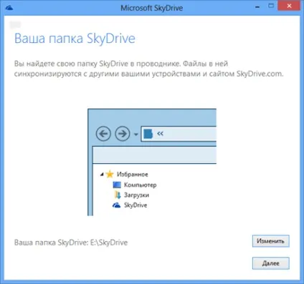Click the Избранное star icon
Viewport: 304px width, 284px height.
point(110,174)
